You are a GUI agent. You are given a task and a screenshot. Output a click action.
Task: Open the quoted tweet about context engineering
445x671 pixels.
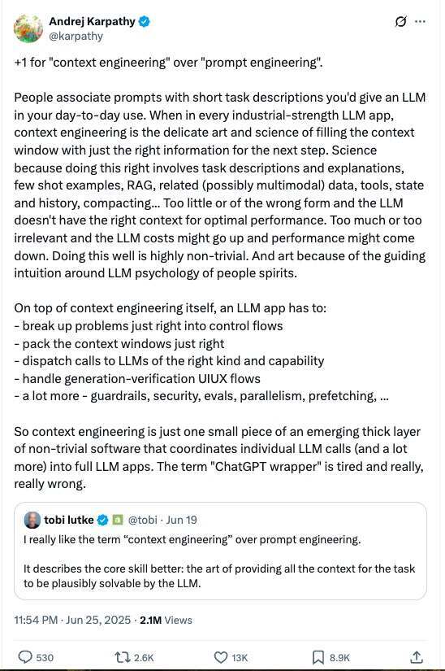[x=220, y=551]
